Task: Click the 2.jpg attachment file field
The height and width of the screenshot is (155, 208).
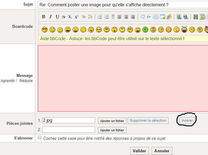Action: 69,120
